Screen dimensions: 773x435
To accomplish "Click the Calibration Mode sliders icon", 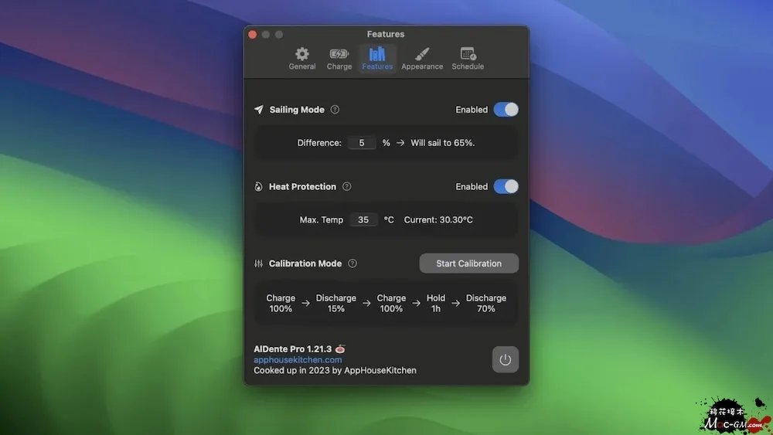I will click(x=258, y=263).
